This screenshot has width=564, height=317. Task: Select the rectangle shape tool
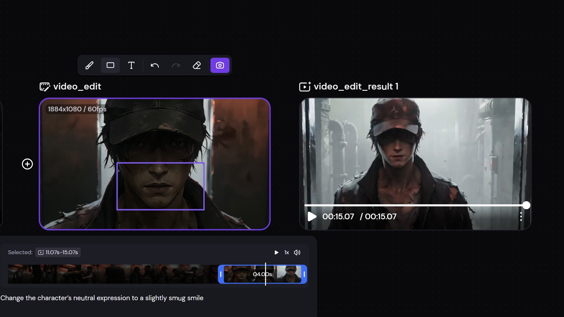110,65
